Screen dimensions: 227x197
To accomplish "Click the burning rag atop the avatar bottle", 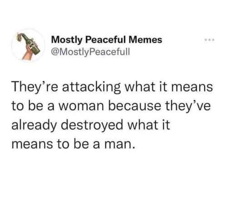I will 20,37.
